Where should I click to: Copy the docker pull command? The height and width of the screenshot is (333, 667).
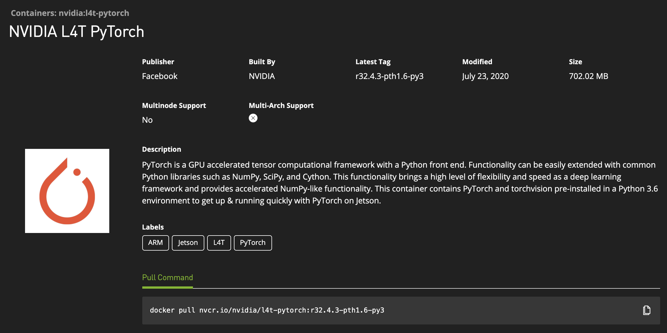click(647, 310)
